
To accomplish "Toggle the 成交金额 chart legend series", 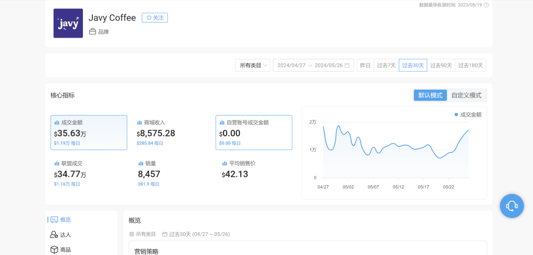I will [467, 114].
